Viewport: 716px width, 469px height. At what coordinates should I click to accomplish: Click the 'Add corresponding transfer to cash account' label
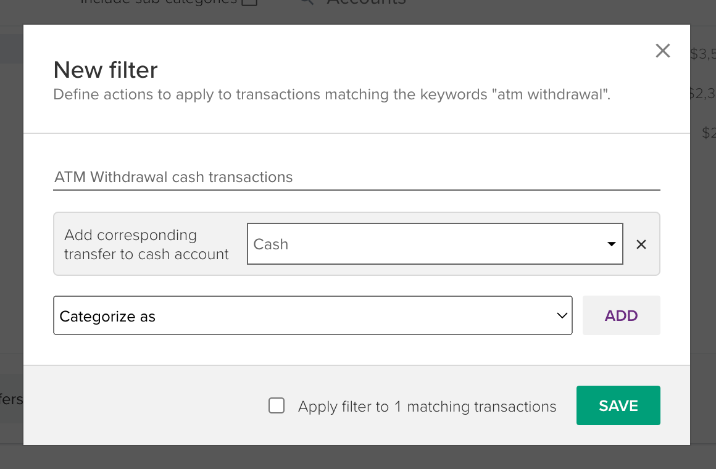pyautogui.click(x=146, y=244)
